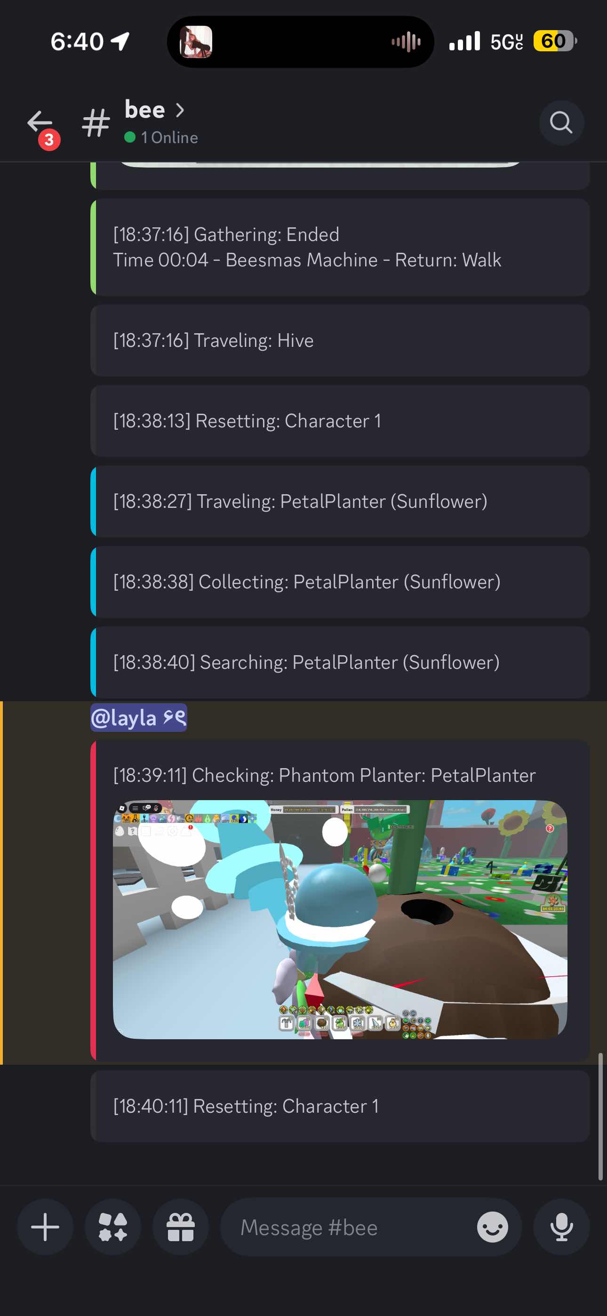Select the Resetting Character 1 18:40:11 message
The image size is (607, 1316).
[340, 1106]
